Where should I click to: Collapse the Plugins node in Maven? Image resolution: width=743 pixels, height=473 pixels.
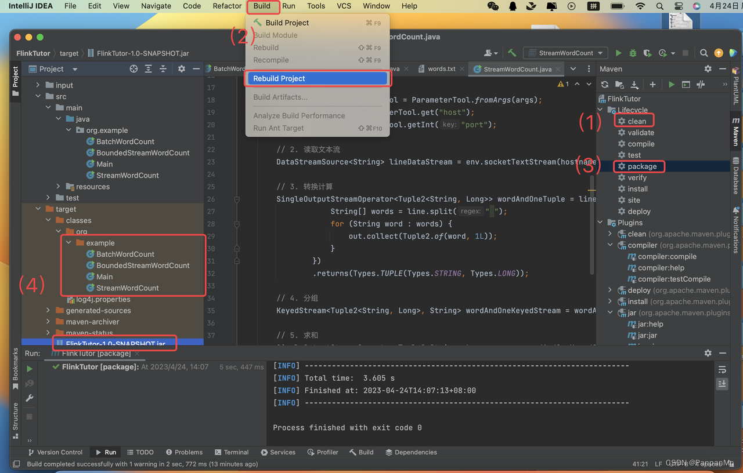coord(601,223)
